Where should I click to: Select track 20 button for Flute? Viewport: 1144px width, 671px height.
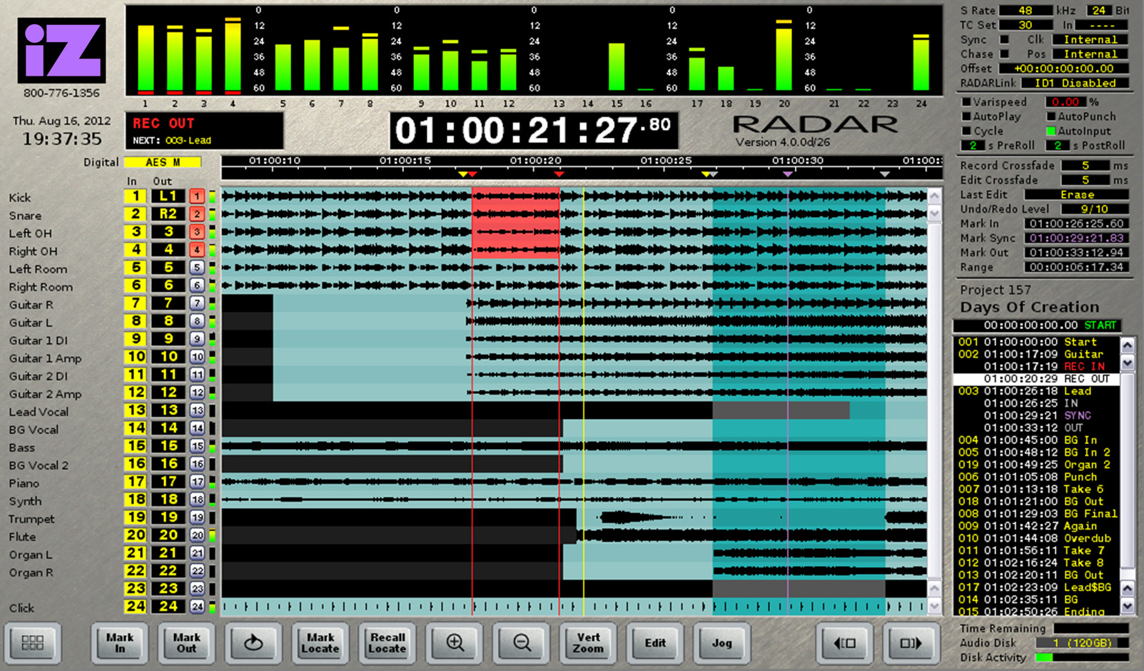[197, 535]
